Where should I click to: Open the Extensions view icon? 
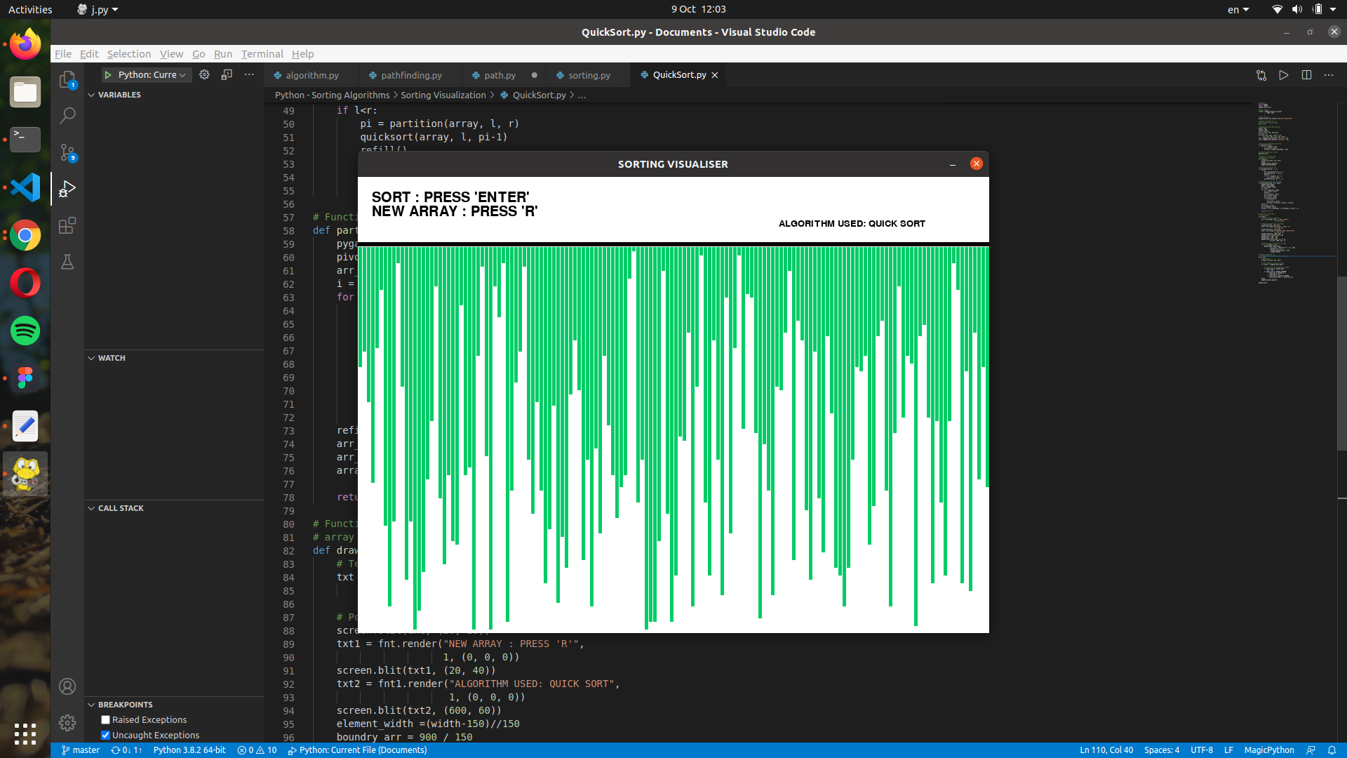(x=67, y=226)
